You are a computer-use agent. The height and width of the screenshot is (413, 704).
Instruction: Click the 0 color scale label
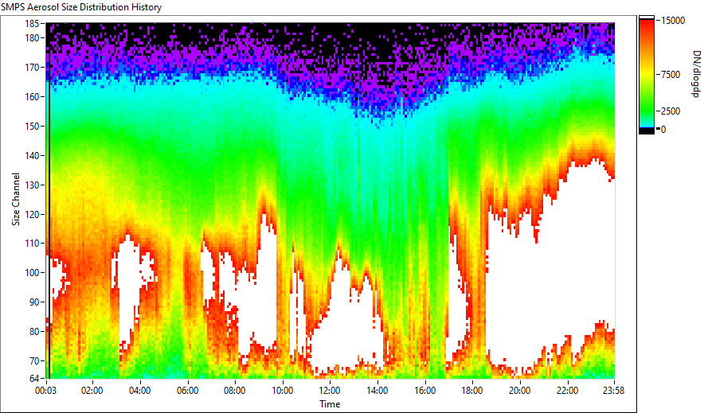click(663, 130)
